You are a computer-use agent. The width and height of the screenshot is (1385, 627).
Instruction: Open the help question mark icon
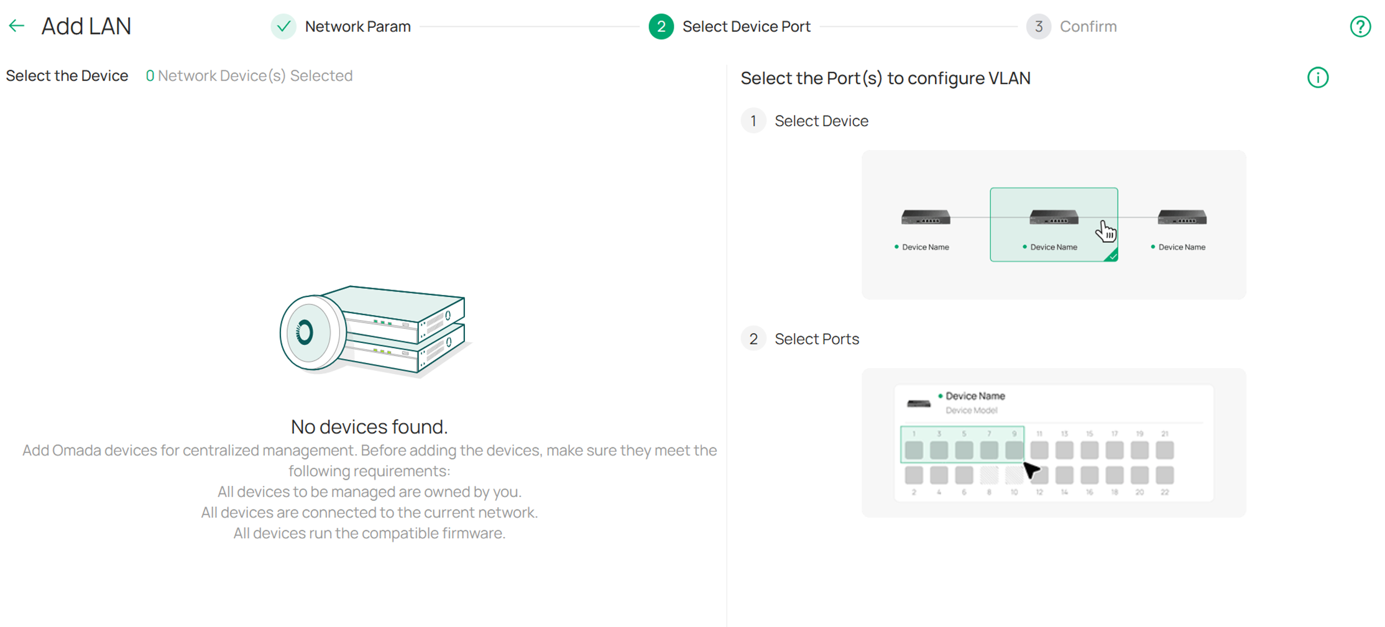[x=1360, y=27]
